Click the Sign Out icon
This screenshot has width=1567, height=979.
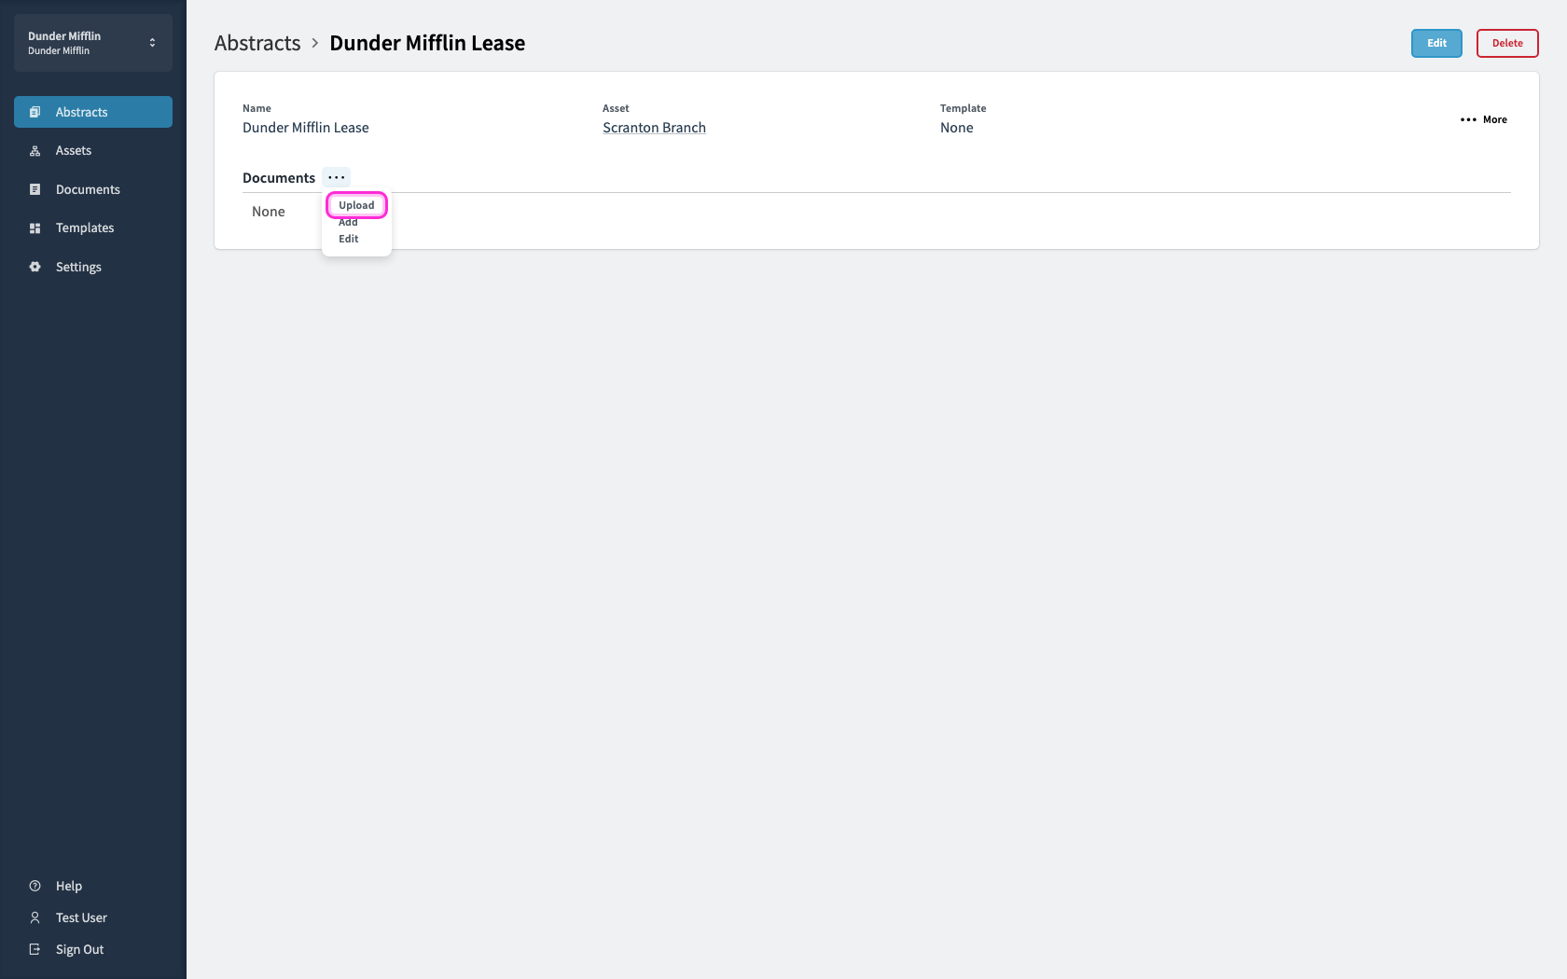[x=35, y=949]
